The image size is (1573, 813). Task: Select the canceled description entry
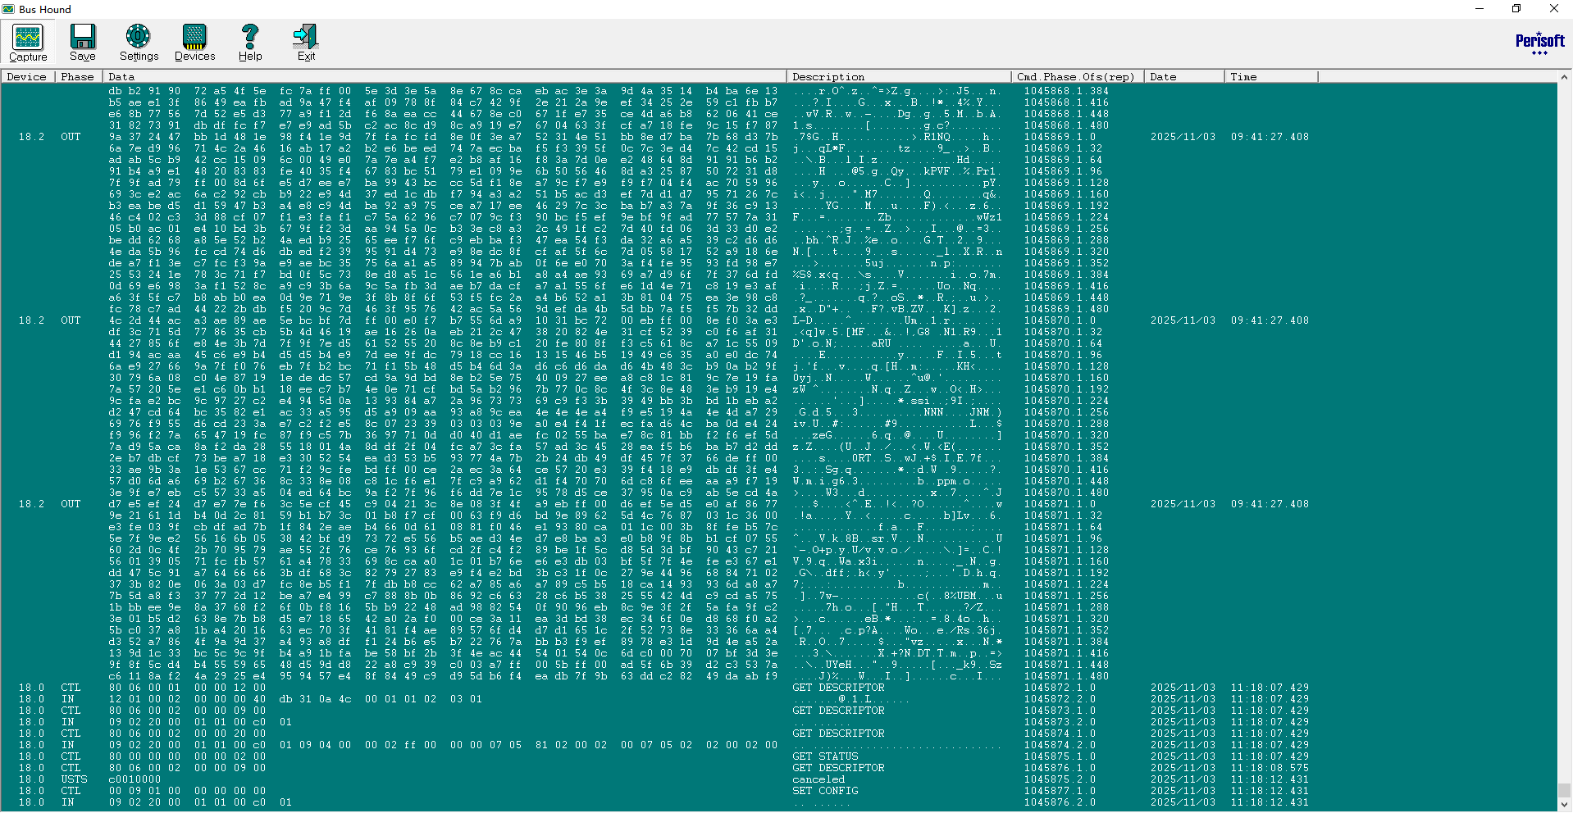[818, 779]
